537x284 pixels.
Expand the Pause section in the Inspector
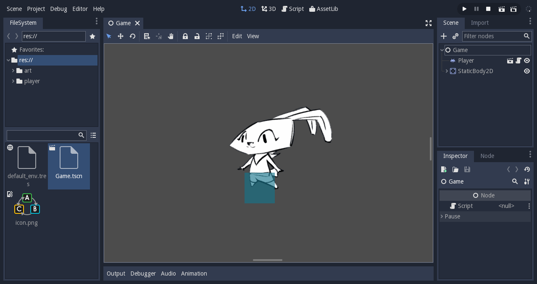coord(442,216)
